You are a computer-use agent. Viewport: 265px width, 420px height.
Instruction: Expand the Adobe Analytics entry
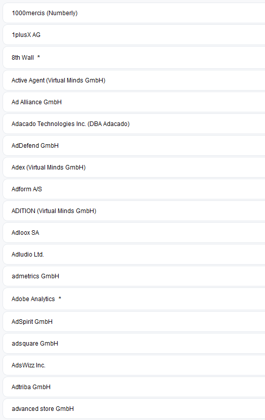coord(134,299)
